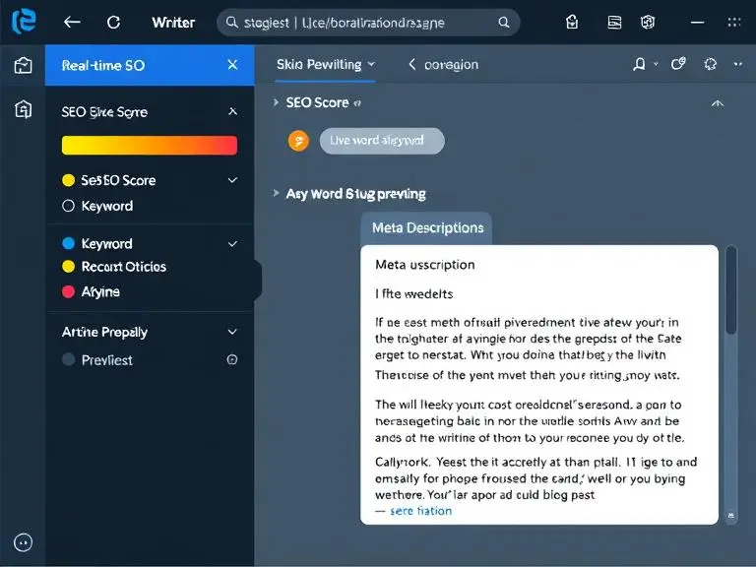Click the SEO gradient score bar
Screen dimensions: 756x567
point(150,145)
